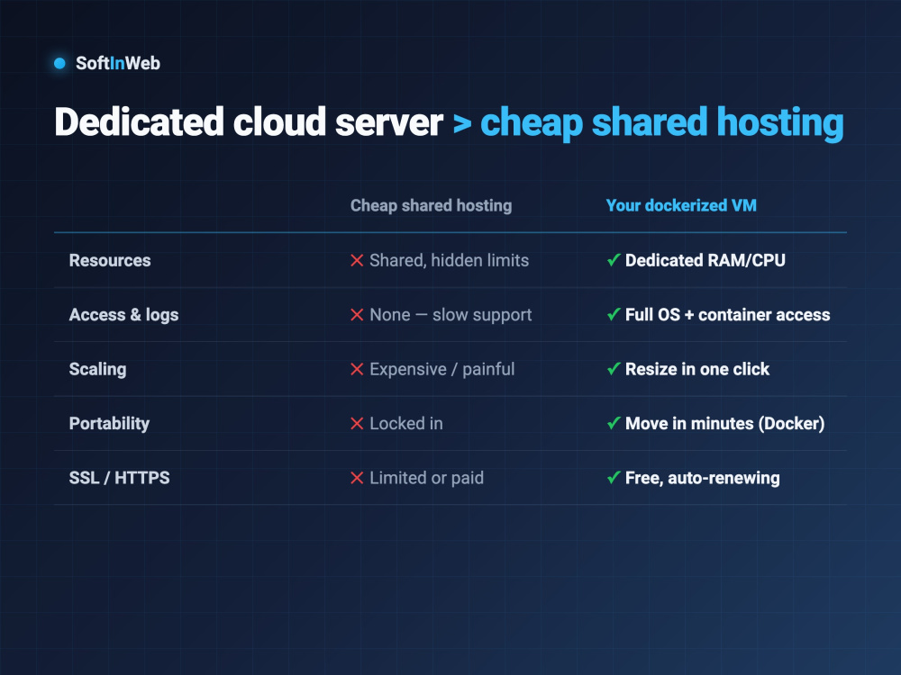Click the 'Scaling' row label

(97, 370)
